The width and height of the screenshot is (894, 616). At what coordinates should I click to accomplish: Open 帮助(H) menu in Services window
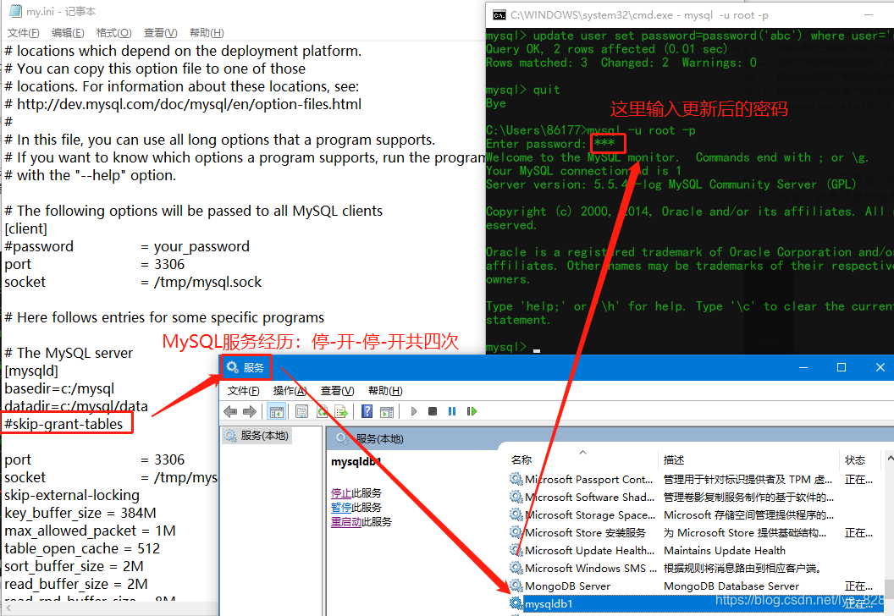[x=385, y=391]
